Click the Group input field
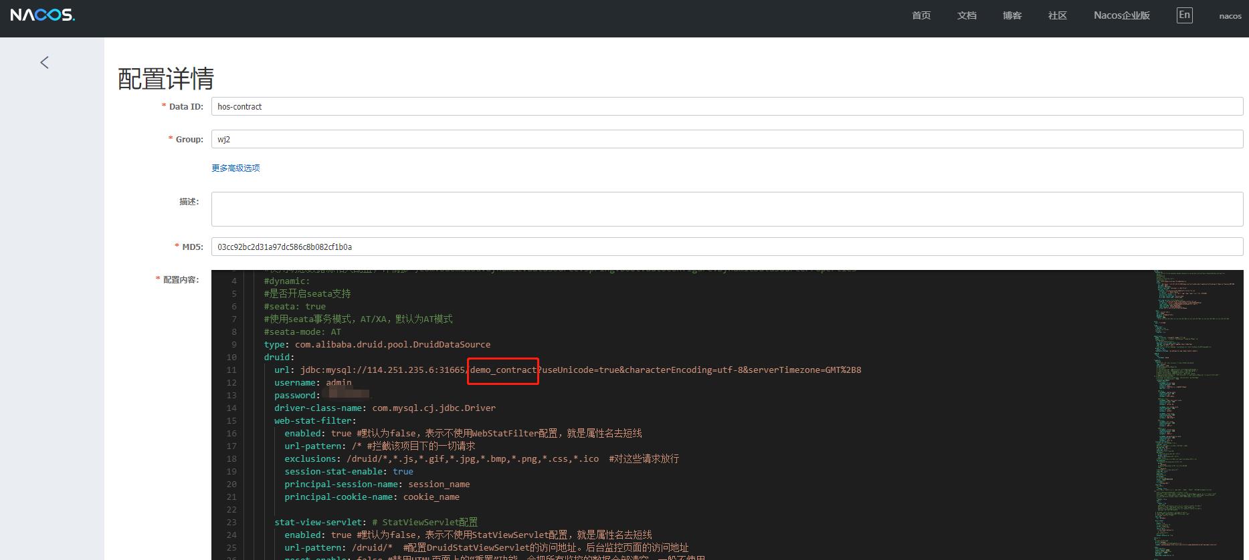Viewport: 1249px width, 560px height. click(x=727, y=140)
